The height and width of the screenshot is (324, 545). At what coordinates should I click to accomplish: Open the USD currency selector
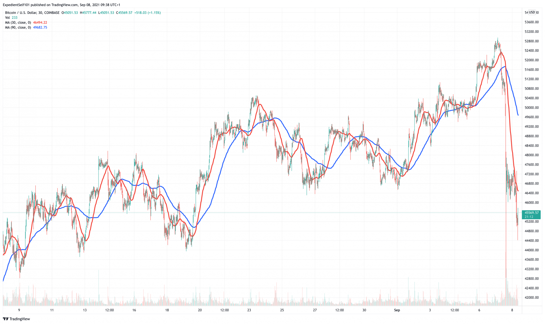pyautogui.click(x=532, y=12)
